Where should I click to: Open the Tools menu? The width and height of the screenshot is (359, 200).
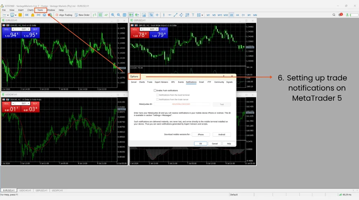[40, 10]
